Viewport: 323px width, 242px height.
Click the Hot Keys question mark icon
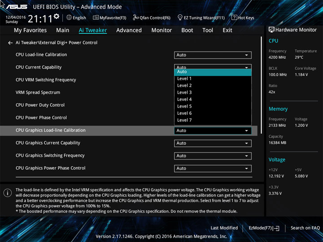234,17
